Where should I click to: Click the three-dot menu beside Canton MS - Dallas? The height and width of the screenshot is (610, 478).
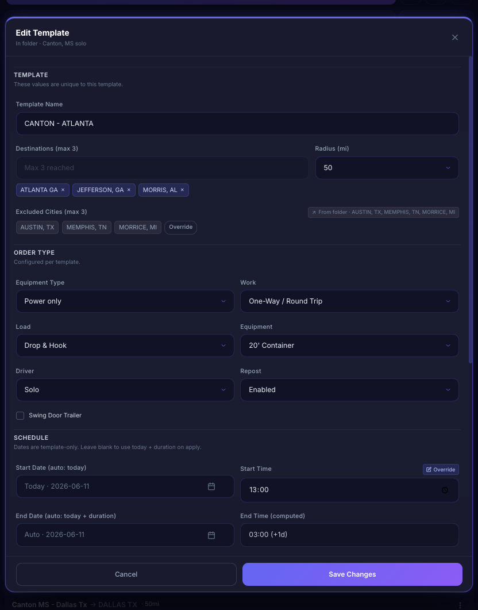coord(460,605)
